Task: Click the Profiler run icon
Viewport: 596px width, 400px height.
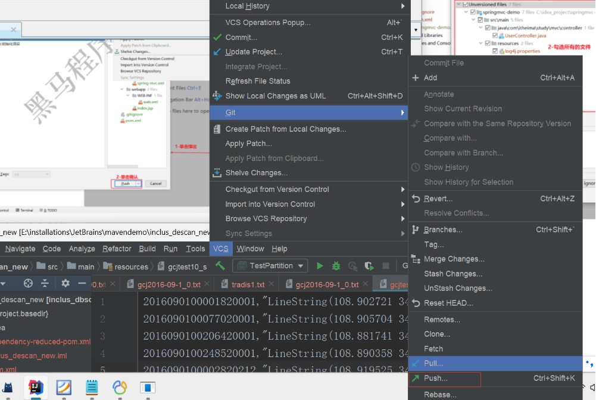Action: [352, 266]
